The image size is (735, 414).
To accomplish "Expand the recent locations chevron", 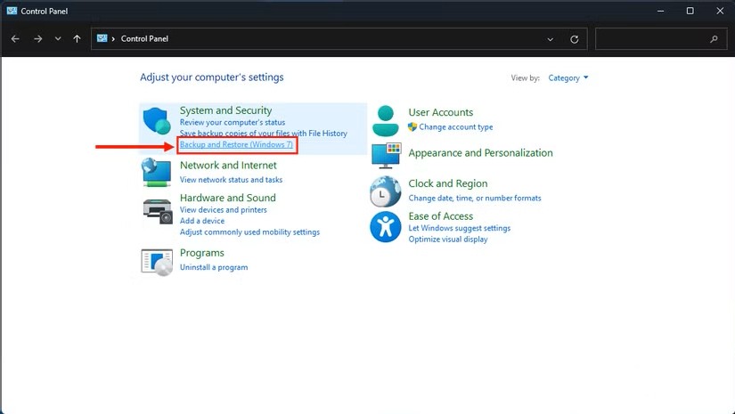I will [x=58, y=39].
